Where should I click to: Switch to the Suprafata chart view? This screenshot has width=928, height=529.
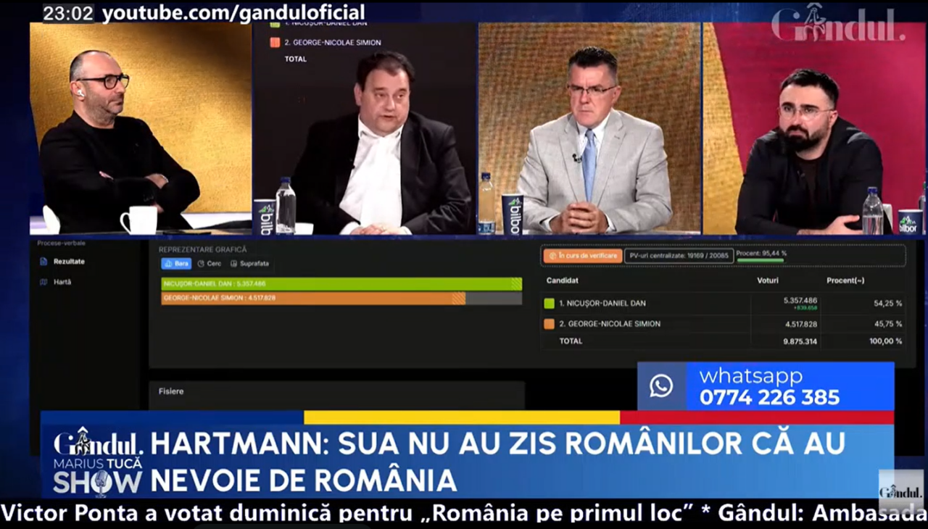249,264
